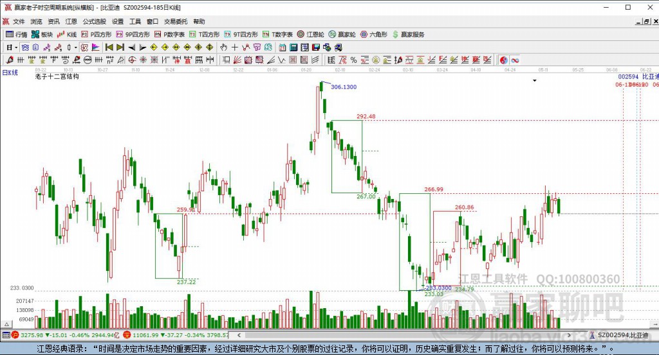
Task: Open the 9P四方形 tool
Action: [133, 35]
